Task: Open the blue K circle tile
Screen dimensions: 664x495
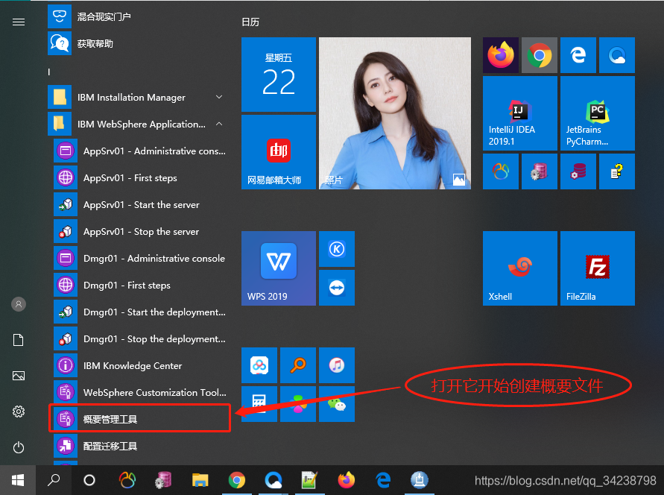Action: 337,249
